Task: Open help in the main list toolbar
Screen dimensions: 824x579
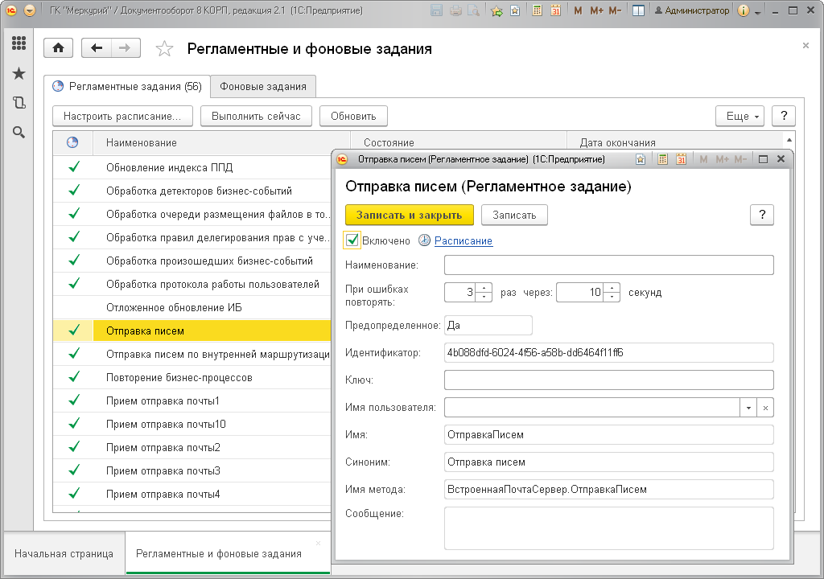Action: (x=784, y=116)
